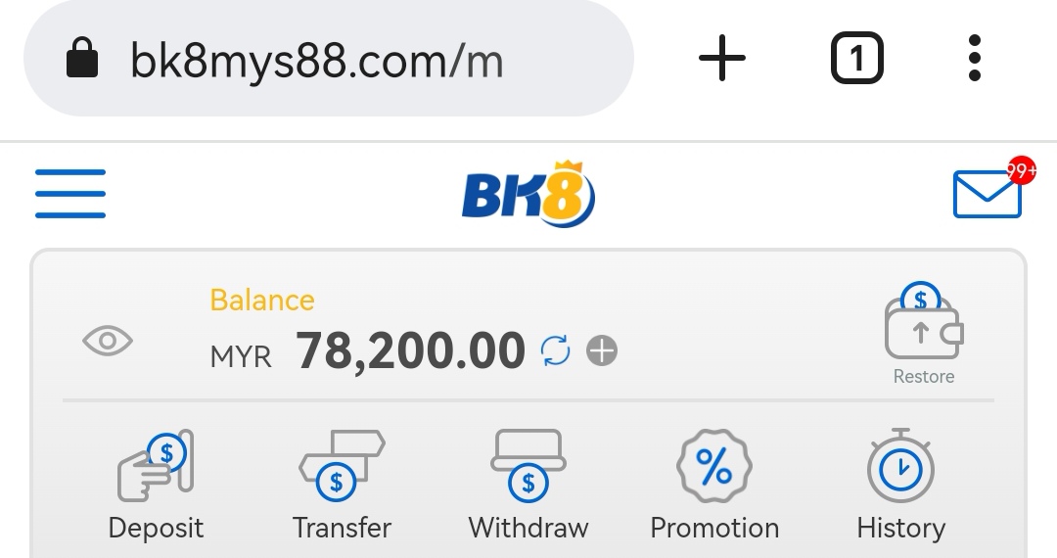1057x558 pixels.
Task: Open the Withdraw icon
Action: point(528,466)
